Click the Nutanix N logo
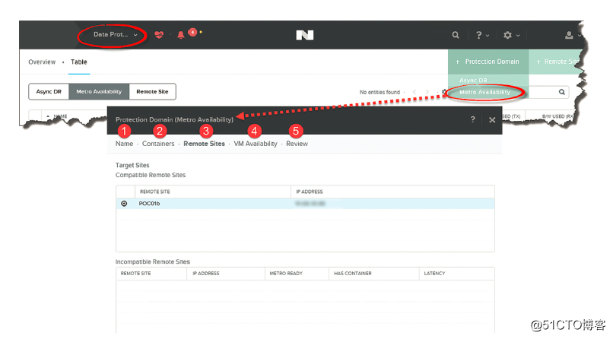This screenshot has width=613, height=339. (305, 35)
